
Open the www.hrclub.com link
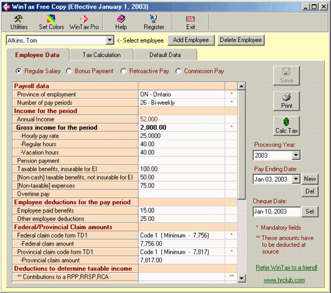pyautogui.click(x=284, y=280)
